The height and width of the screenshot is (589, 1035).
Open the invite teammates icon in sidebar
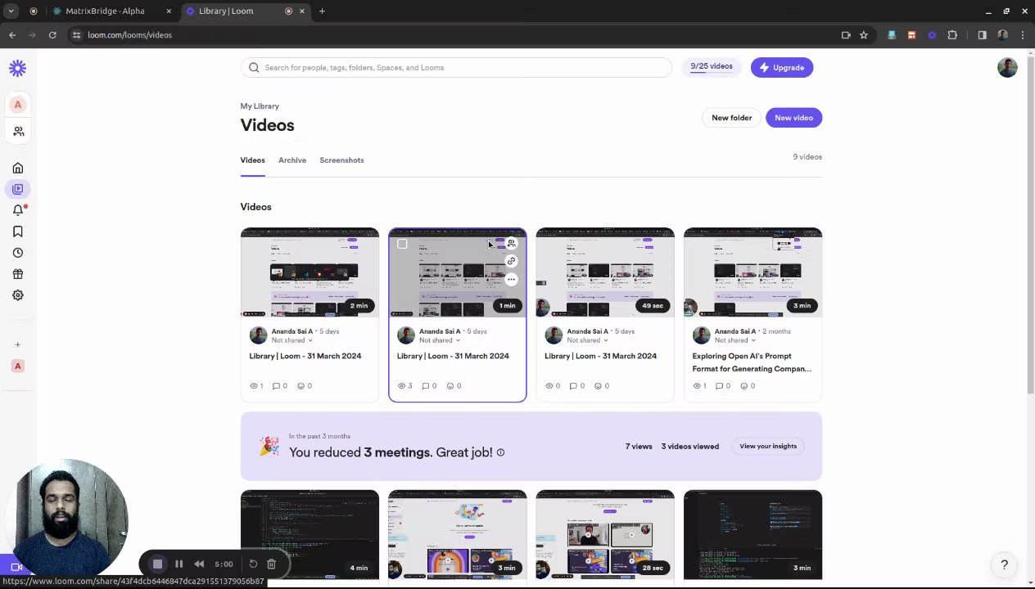[x=18, y=131]
